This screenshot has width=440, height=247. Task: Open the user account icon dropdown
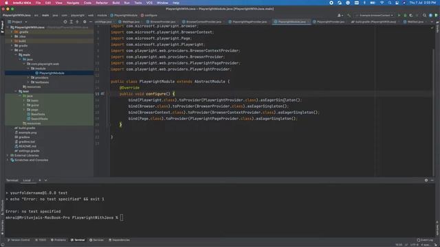(x=340, y=15)
